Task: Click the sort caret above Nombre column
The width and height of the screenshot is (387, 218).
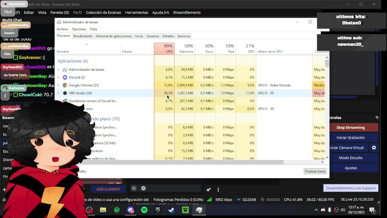Action: point(86,45)
